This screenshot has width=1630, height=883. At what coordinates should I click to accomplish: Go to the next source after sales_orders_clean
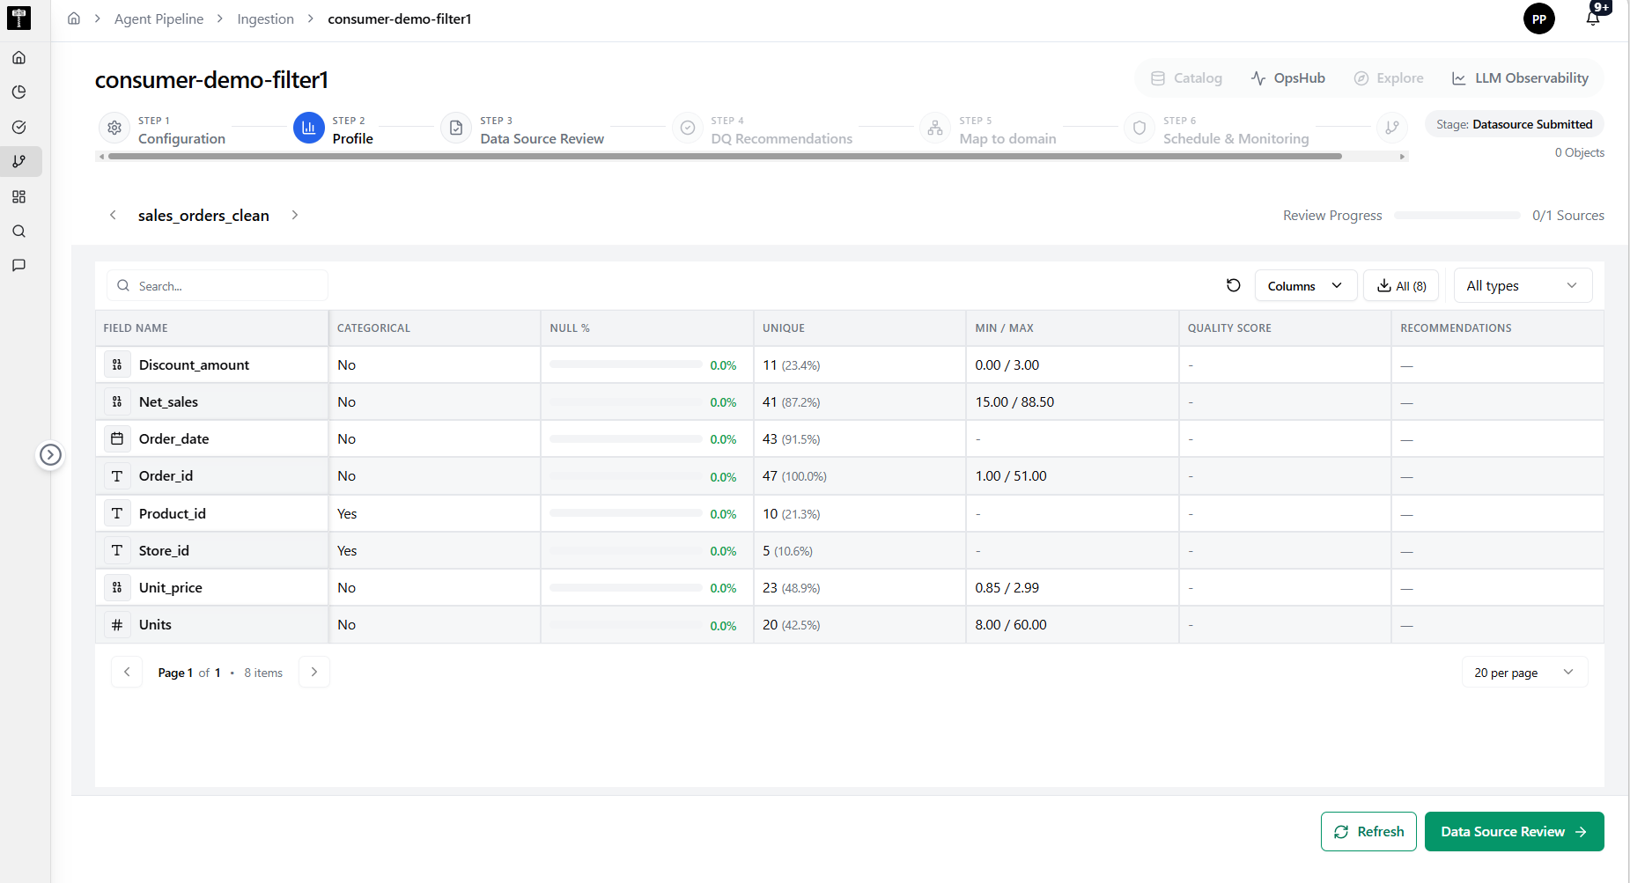295,215
